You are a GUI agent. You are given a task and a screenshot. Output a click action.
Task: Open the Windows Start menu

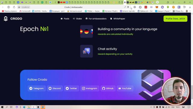coord(2,107)
